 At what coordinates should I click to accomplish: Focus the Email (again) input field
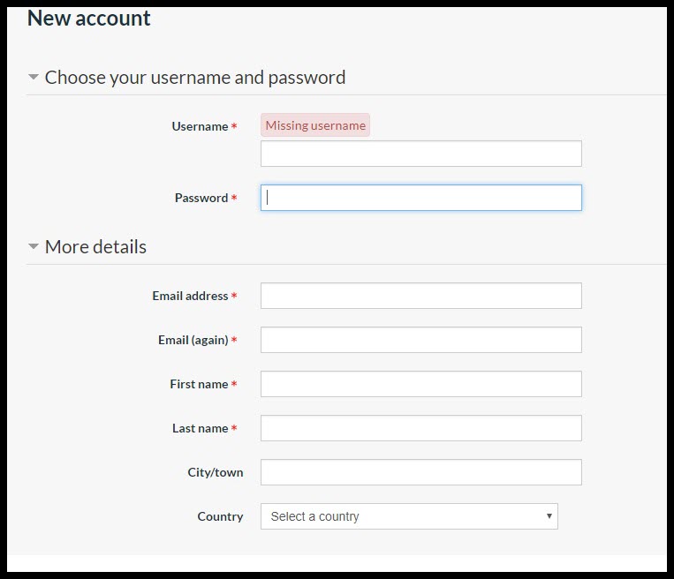420,340
